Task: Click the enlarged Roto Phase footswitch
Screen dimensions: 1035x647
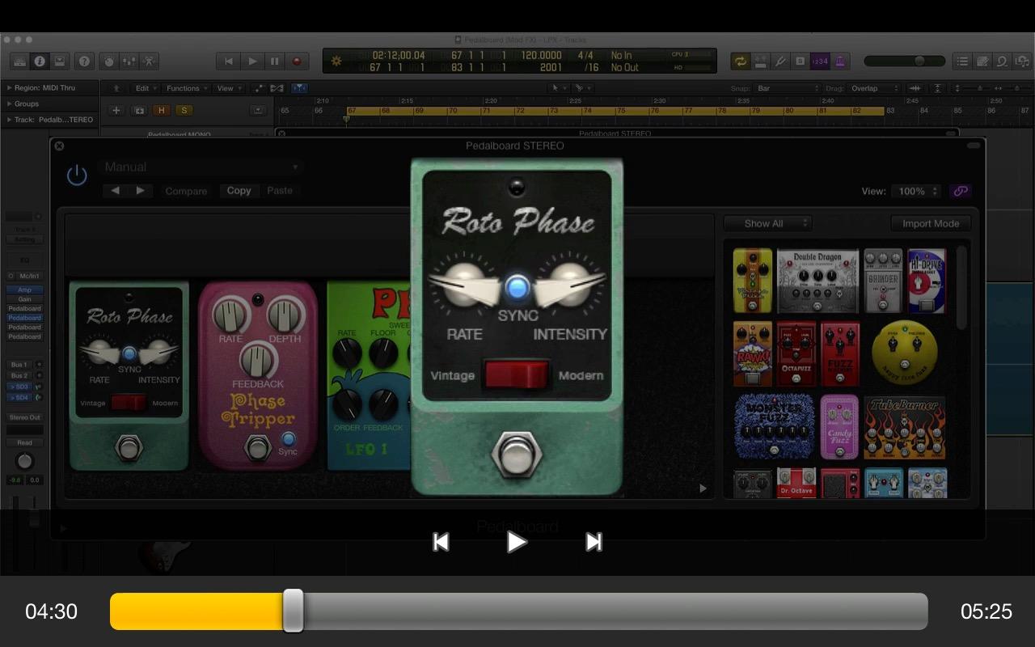Action: click(517, 455)
